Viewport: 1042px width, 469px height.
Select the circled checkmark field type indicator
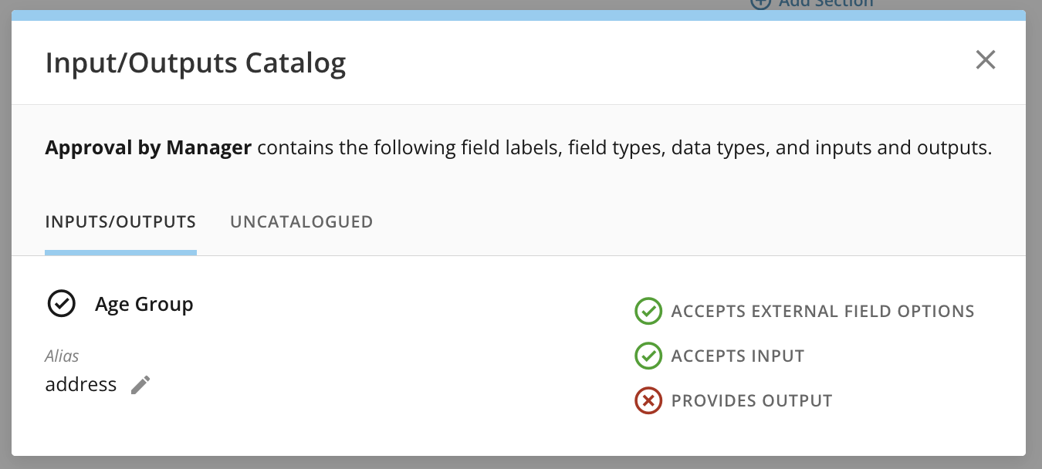pos(62,304)
